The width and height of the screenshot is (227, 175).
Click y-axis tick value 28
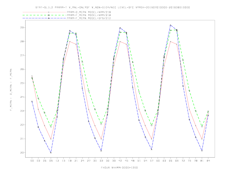pyautogui.click(x=22, y=41)
